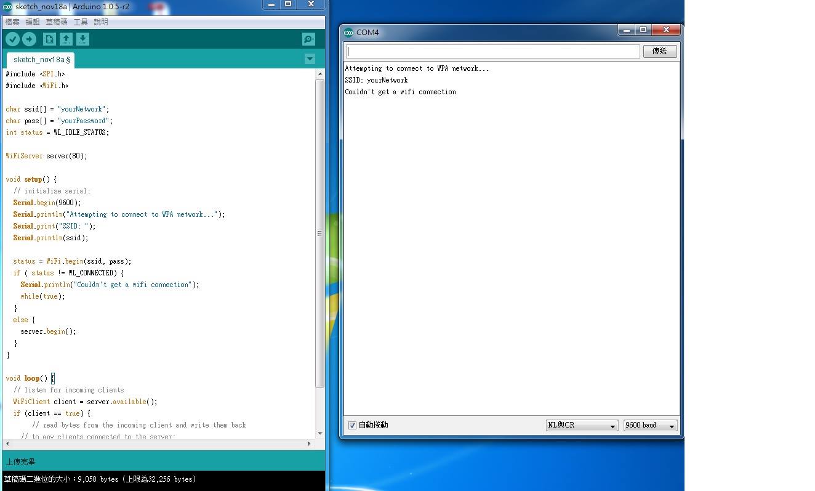Viewport: 815px width, 491px height.
Task: Click the line 'WiFiServer server(80);'
Action: tap(46, 156)
